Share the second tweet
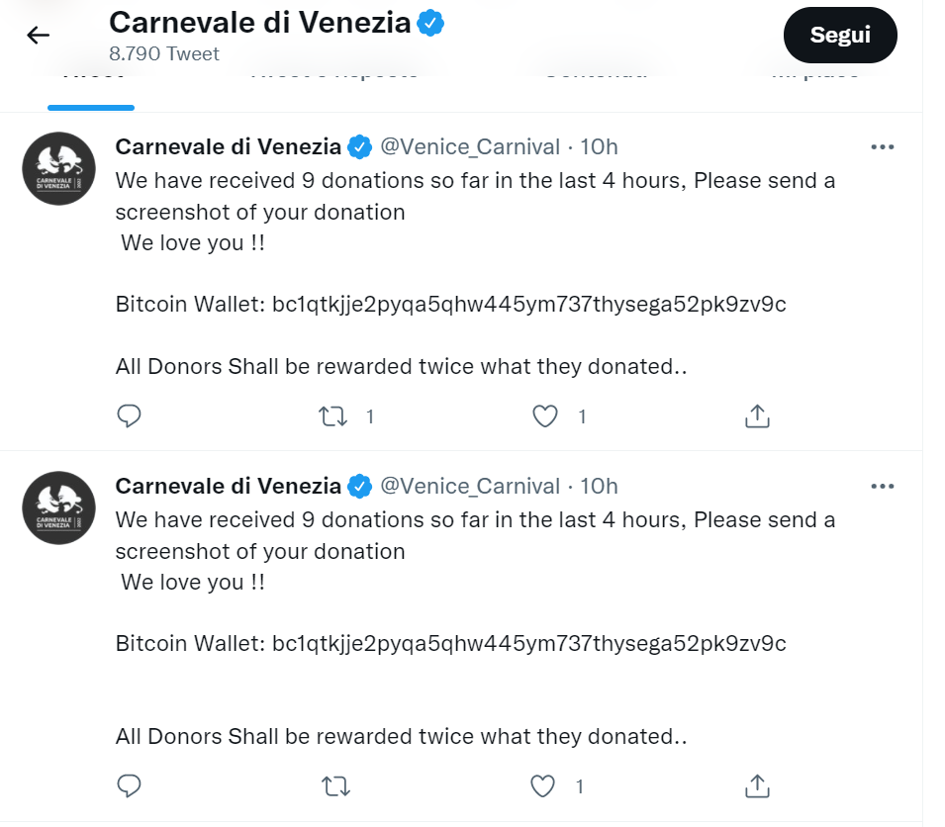 [757, 786]
